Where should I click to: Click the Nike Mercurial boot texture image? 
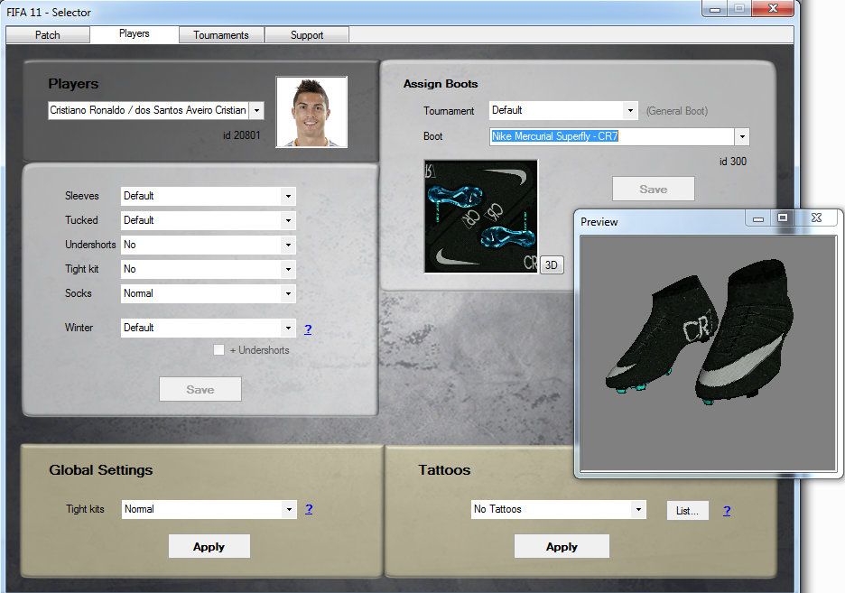coord(480,216)
